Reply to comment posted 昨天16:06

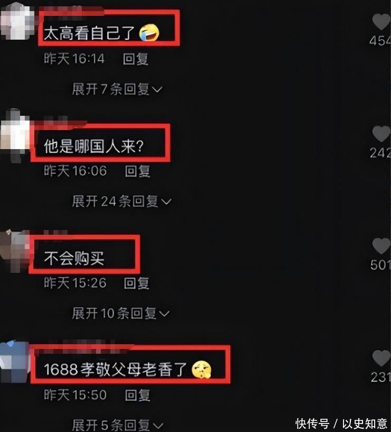[138, 171]
